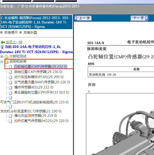
Task: Select the 诊断和测试 tree item
Action: 18,56
